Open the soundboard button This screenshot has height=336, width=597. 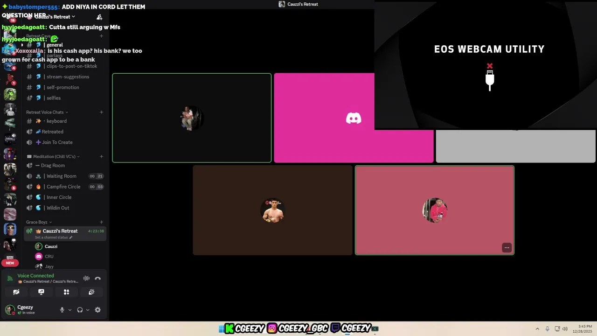coord(91,292)
